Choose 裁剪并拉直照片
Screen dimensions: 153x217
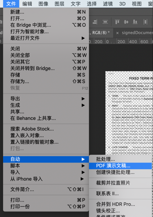click(x=120, y=183)
